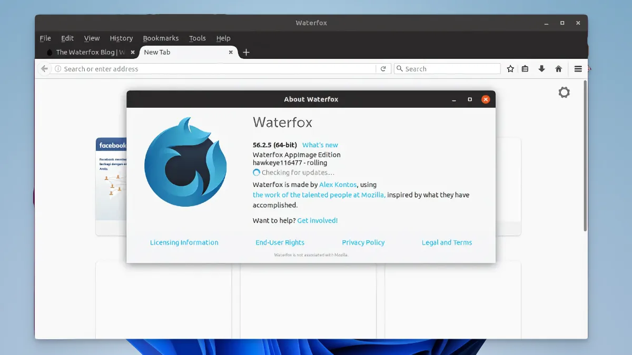
Task: Open the Get involved link
Action: (318, 220)
